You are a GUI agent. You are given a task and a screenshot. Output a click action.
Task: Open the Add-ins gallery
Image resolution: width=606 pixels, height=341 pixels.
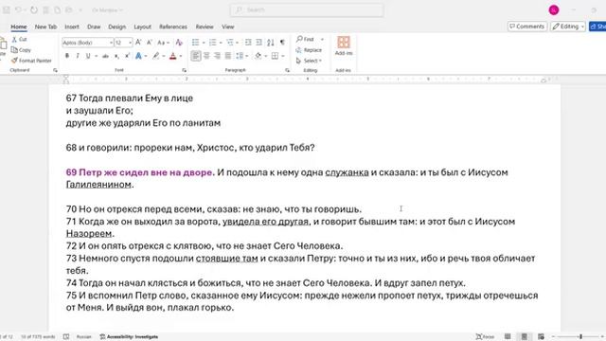(x=343, y=46)
